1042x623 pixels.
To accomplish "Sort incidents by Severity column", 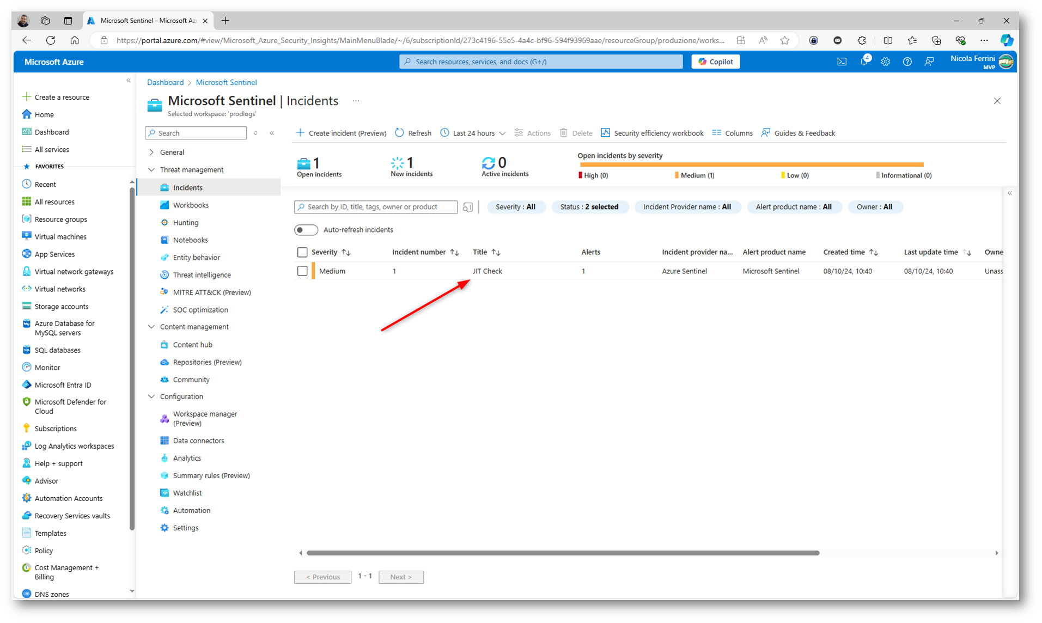I will tap(331, 252).
